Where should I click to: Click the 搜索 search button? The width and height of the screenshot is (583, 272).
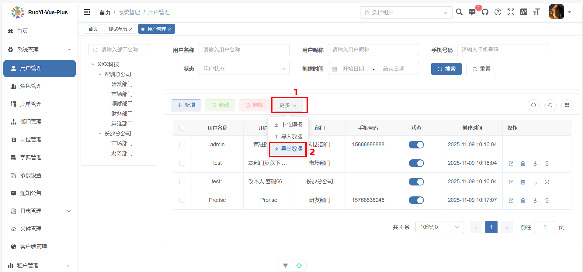coord(446,69)
